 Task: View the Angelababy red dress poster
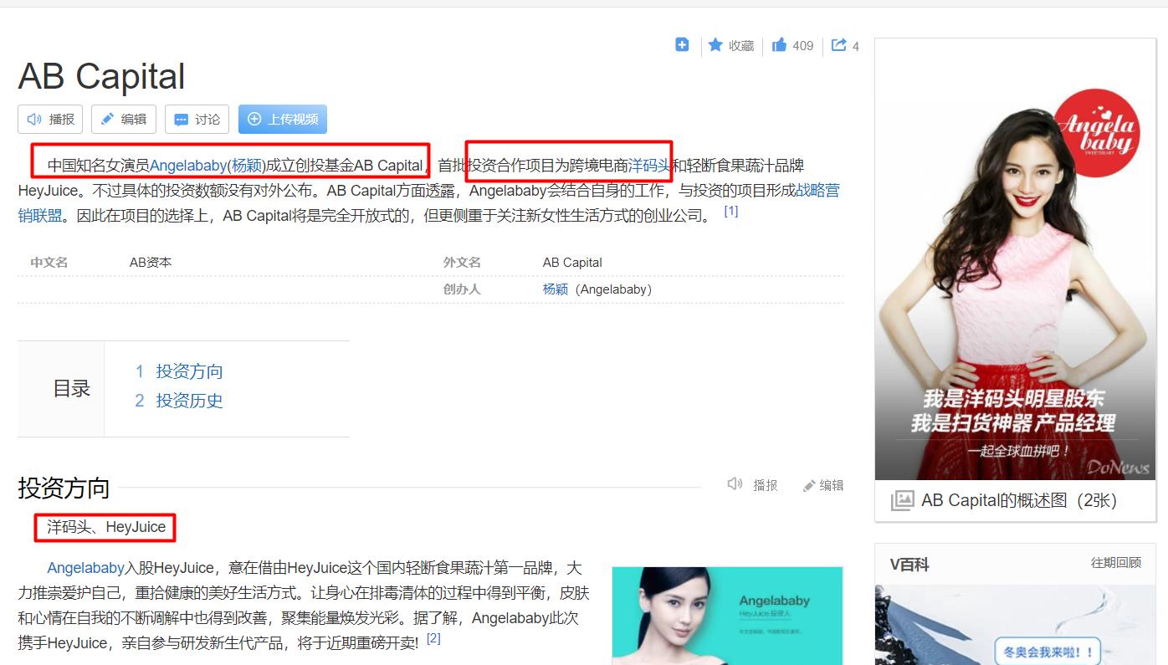(1014, 259)
